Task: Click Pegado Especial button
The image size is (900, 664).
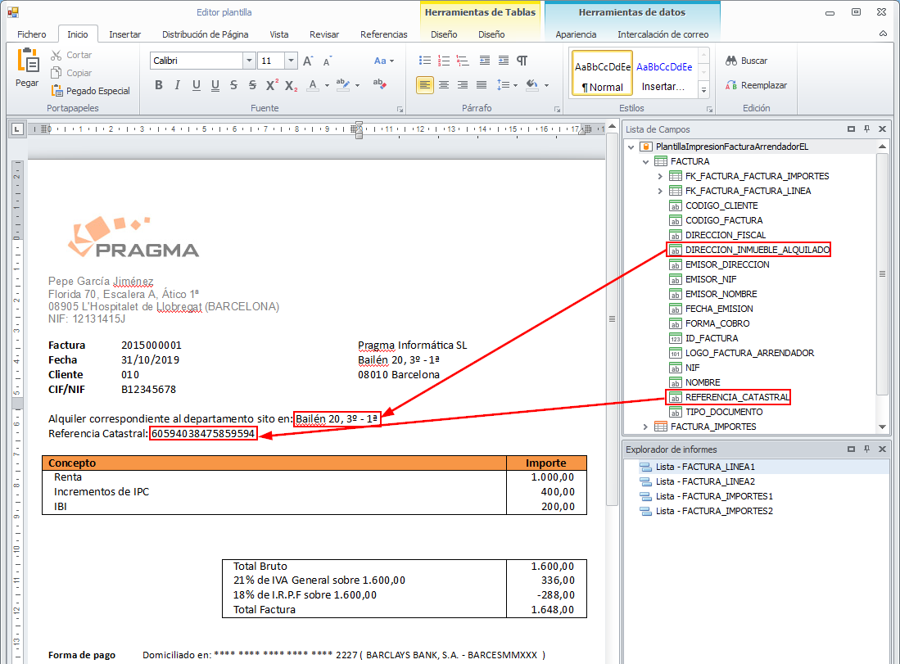Action: click(x=90, y=91)
